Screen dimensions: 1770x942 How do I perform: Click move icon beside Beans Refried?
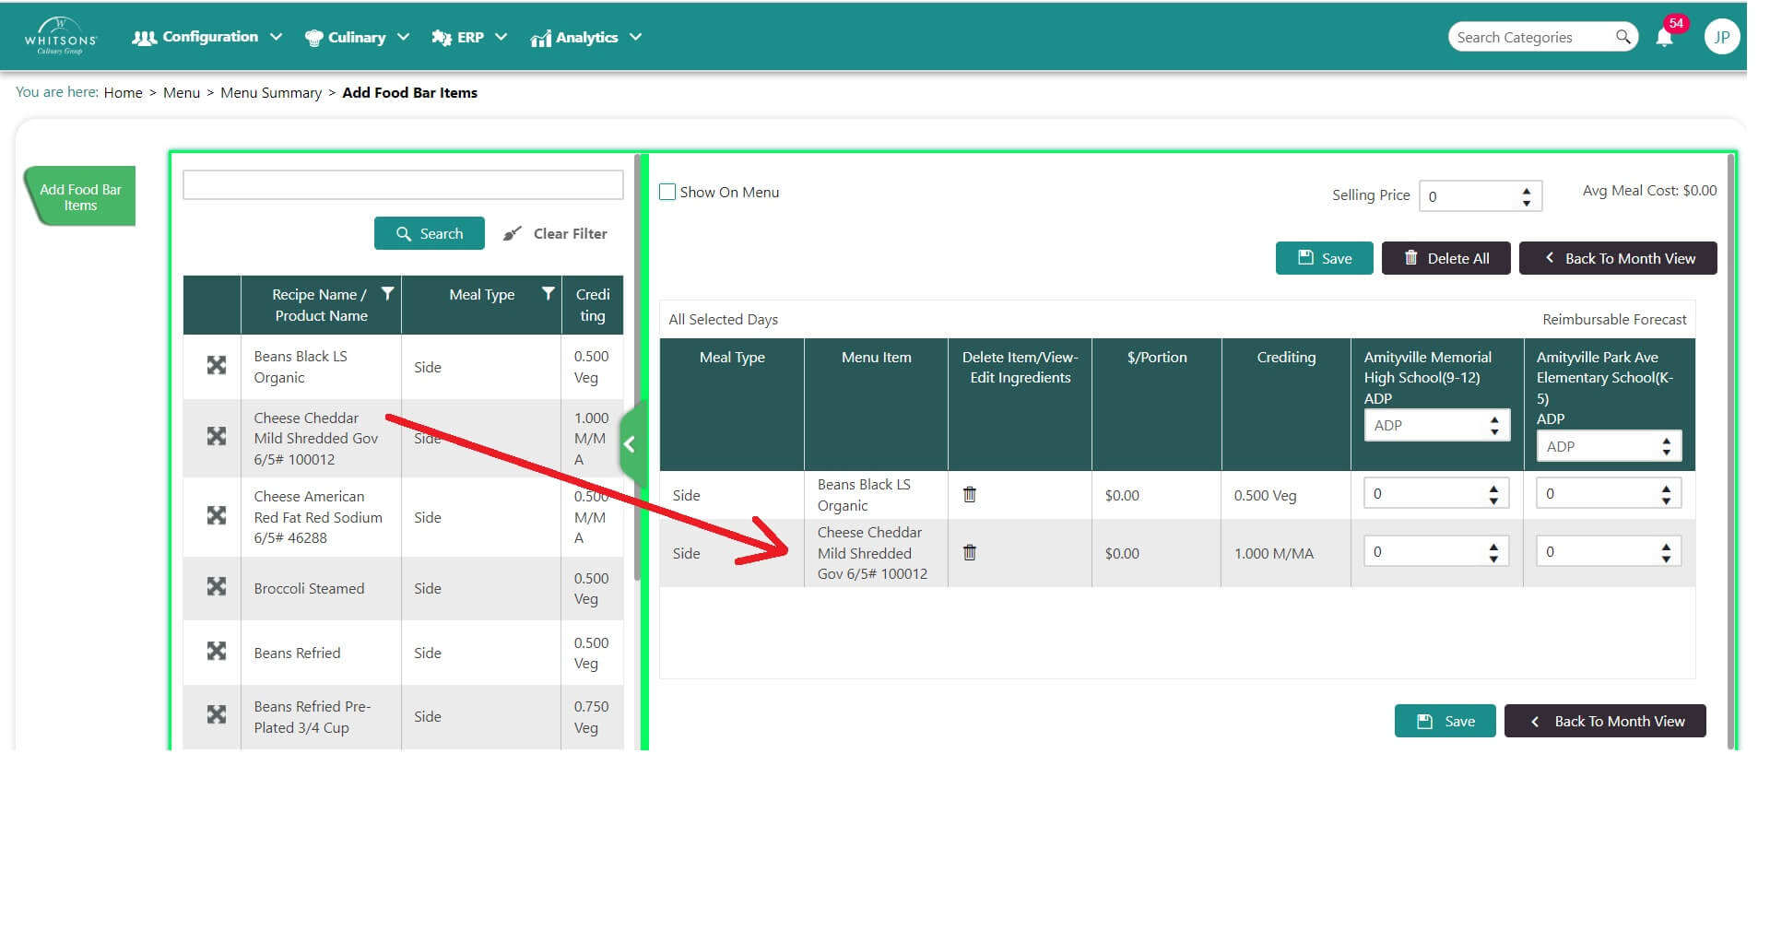click(217, 652)
